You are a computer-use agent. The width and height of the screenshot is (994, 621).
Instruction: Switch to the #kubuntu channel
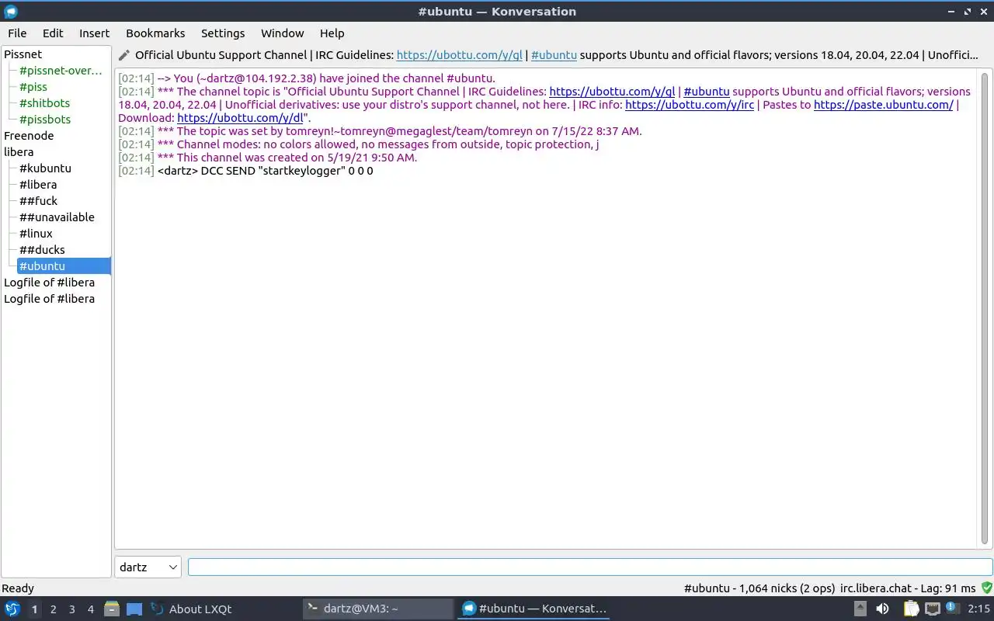click(45, 168)
